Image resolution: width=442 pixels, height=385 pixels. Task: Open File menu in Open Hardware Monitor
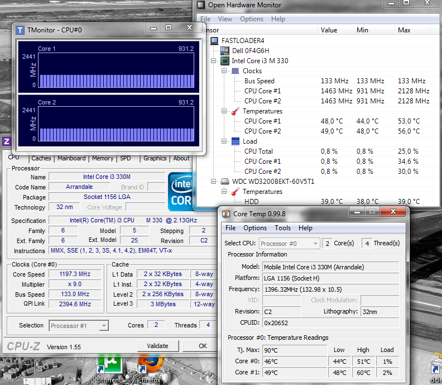point(205,19)
